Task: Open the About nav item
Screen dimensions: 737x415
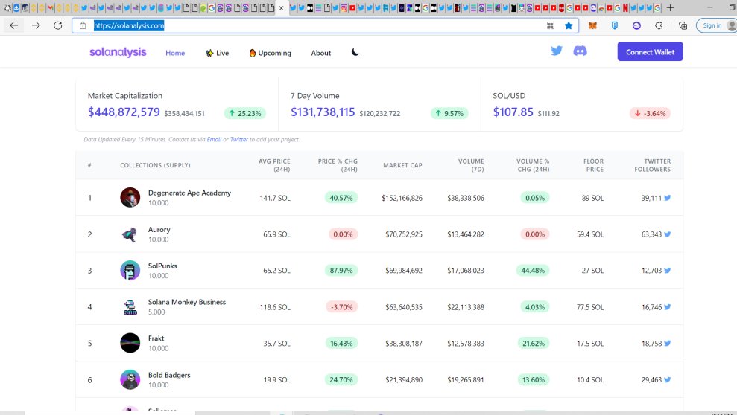Action: coord(321,53)
